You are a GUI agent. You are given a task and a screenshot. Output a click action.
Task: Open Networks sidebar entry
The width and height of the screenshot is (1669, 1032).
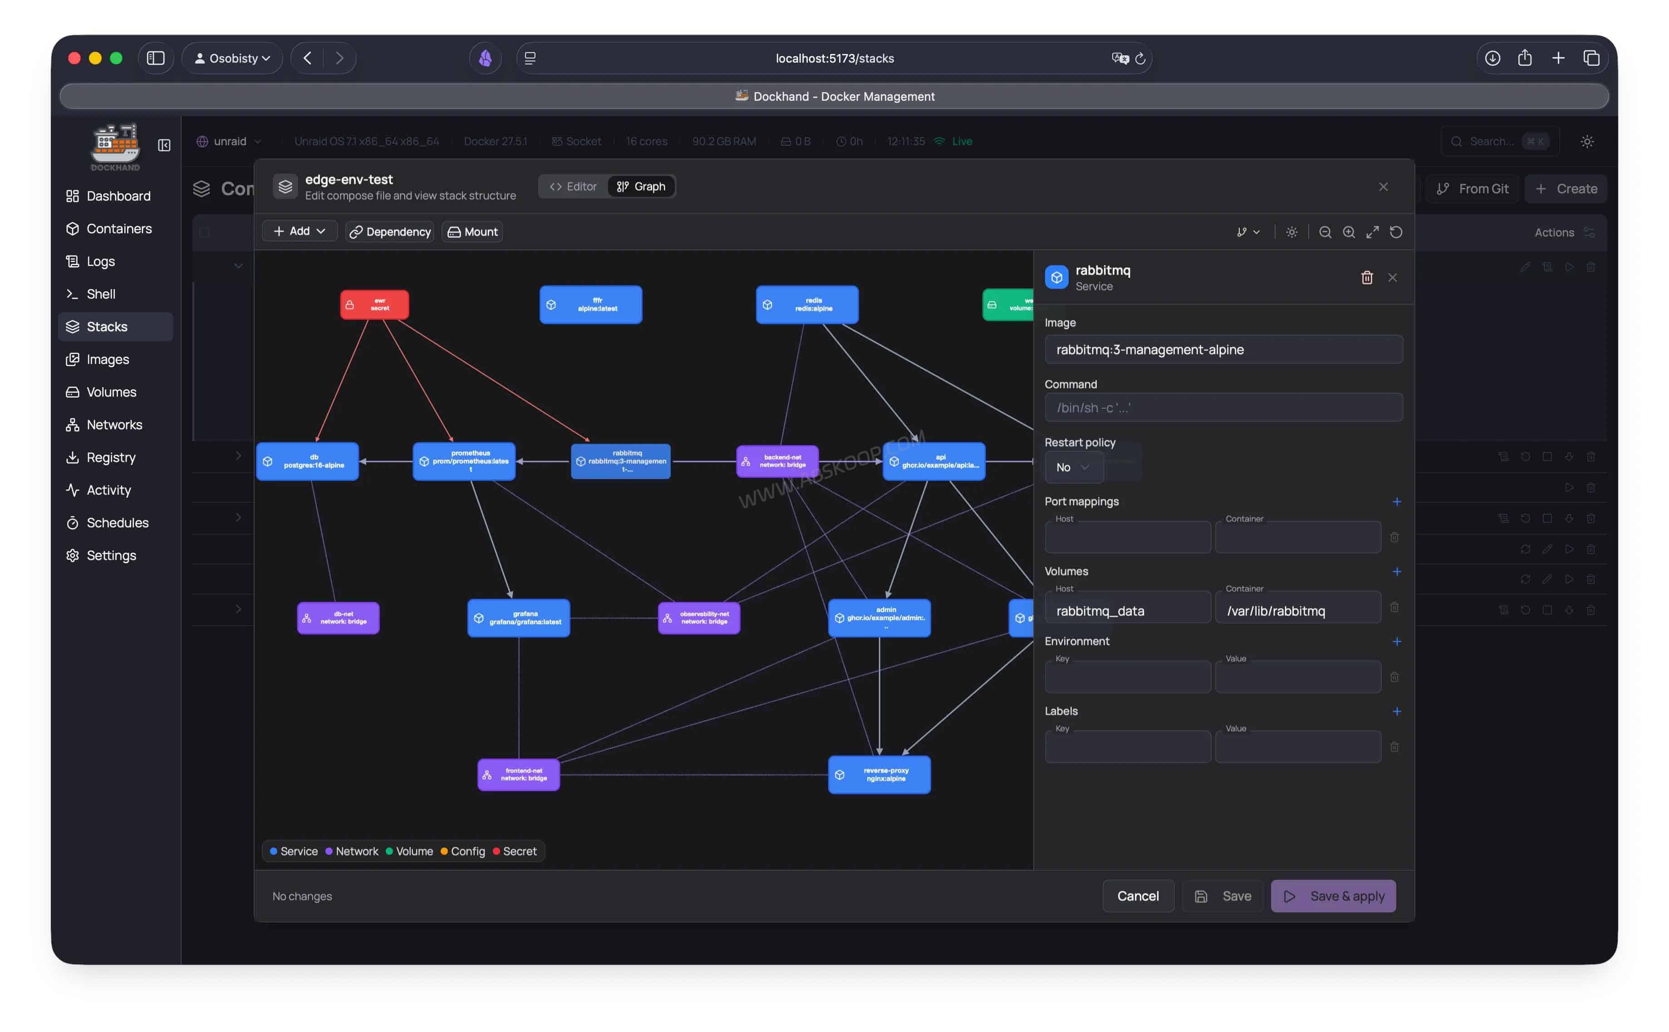[x=115, y=425]
